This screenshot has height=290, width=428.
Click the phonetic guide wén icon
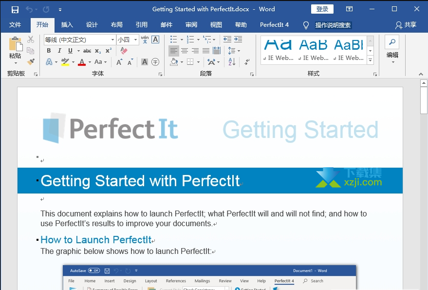(145, 39)
